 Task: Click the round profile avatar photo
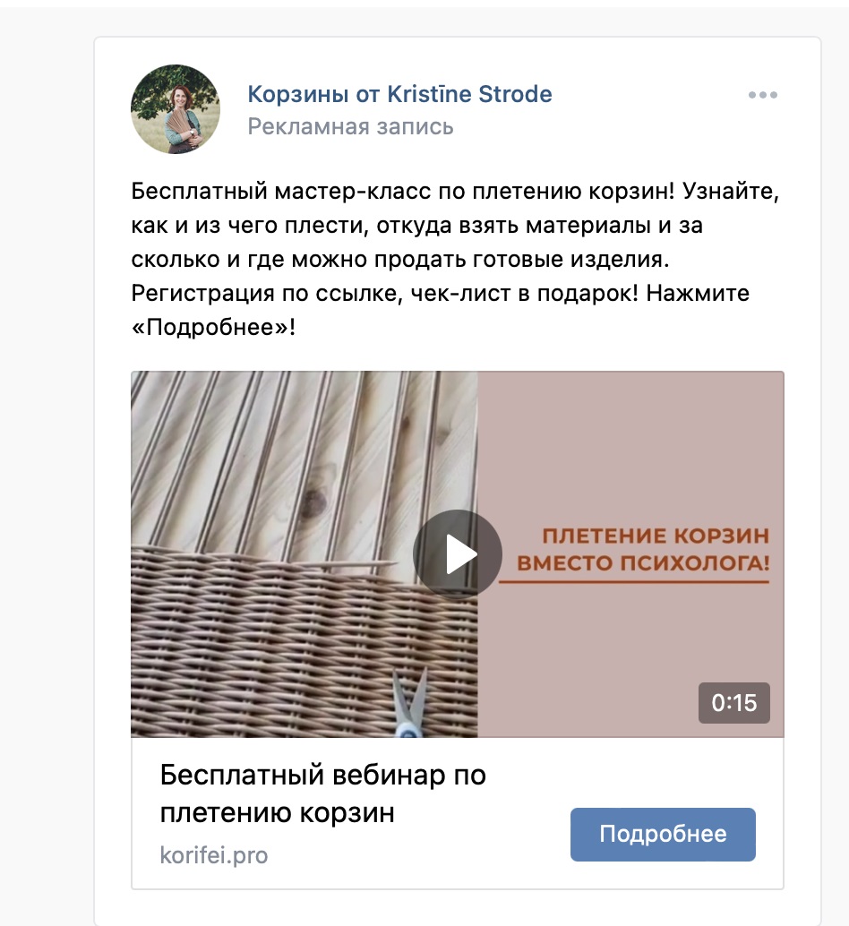click(x=176, y=109)
